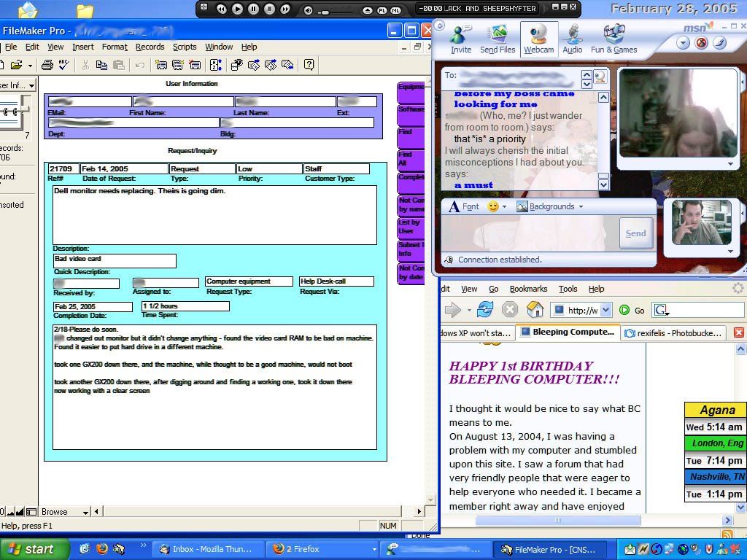Toggle the media player playlist (PL) button
The height and width of the screenshot is (560, 747).
click(x=382, y=9)
